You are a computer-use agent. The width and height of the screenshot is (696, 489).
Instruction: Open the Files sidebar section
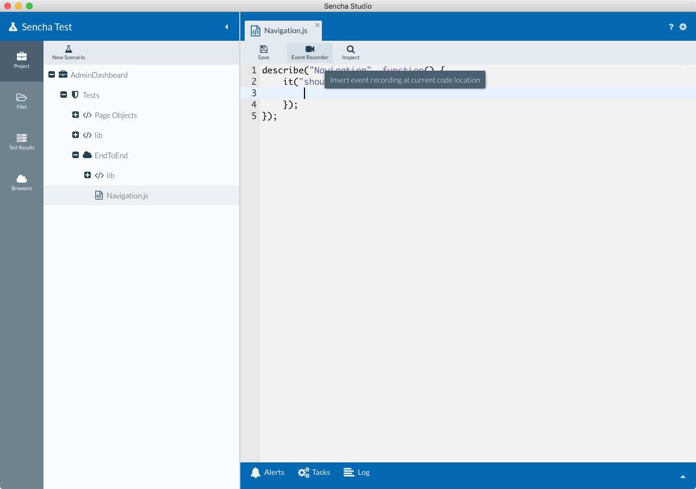(22, 102)
